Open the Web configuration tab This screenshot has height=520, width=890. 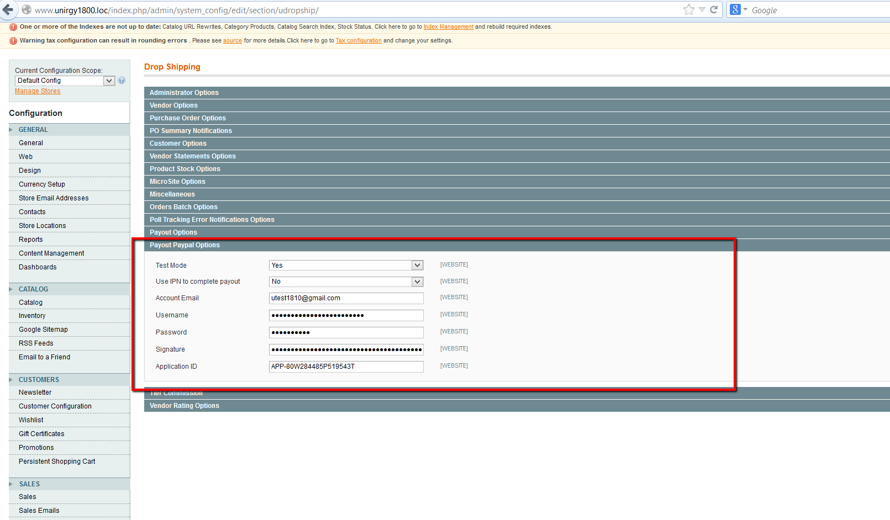(x=70, y=157)
